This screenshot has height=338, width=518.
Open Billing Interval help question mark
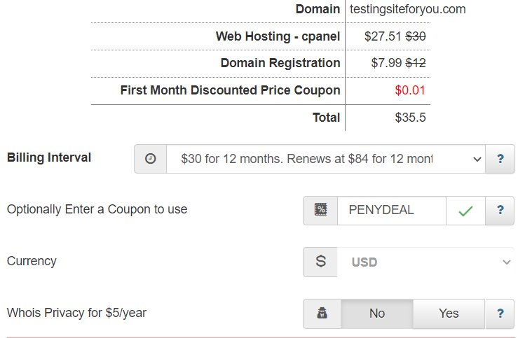click(500, 159)
